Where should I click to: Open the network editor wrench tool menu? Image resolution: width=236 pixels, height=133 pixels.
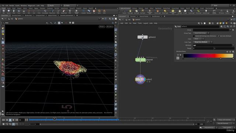[x=199, y=23]
